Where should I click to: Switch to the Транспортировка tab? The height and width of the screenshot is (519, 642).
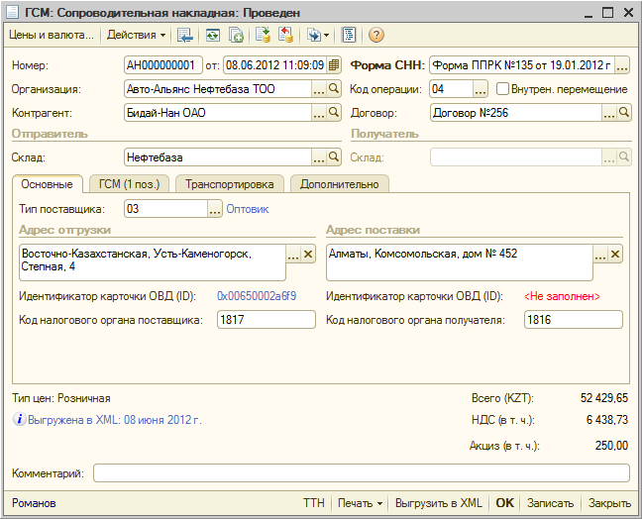pyautogui.click(x=229, y=184)
